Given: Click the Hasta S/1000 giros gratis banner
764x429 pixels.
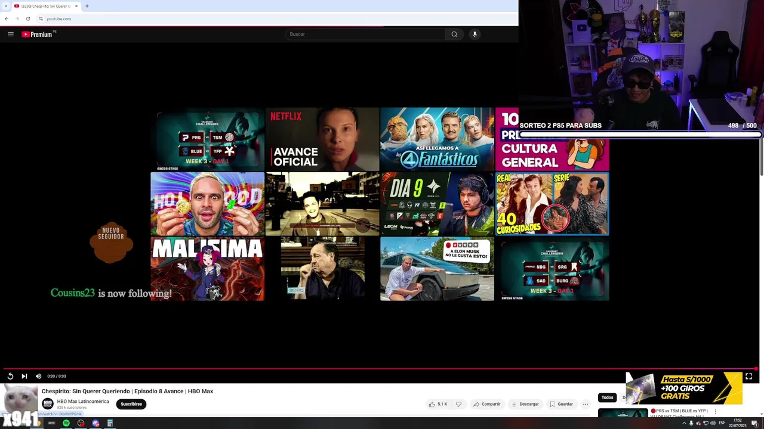Looking at the screenshot, I should [x=684, y=388].
